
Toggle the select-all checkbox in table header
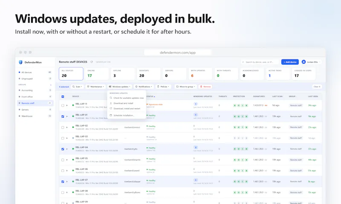63,96
